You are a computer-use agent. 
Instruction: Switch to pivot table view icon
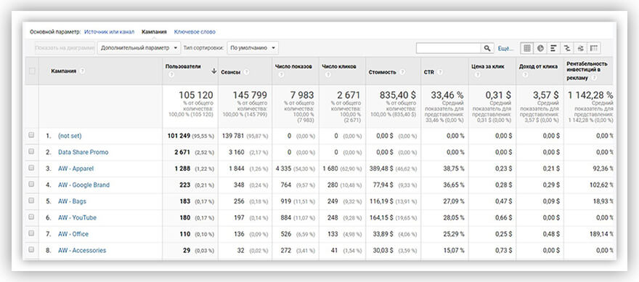[594, 48]
